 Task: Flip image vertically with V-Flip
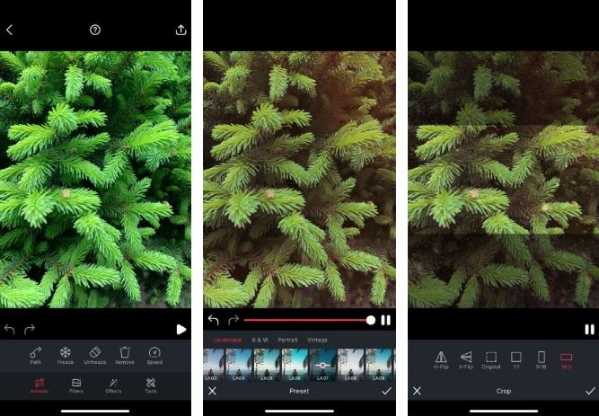[x=466, y=359]
